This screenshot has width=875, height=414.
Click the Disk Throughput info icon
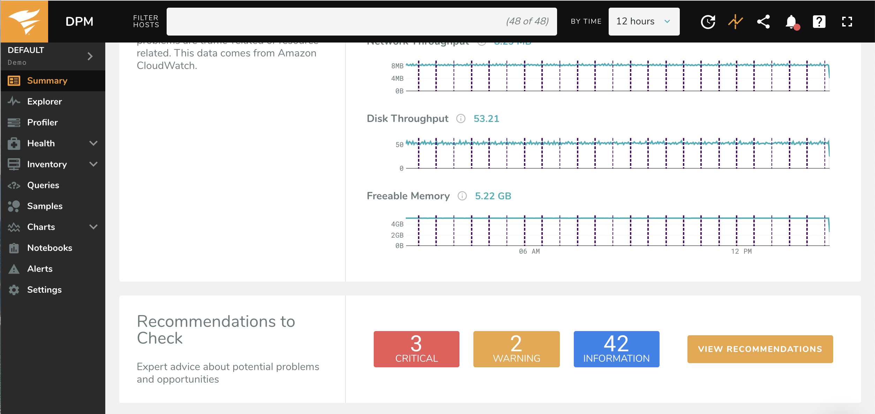[461, 119]
